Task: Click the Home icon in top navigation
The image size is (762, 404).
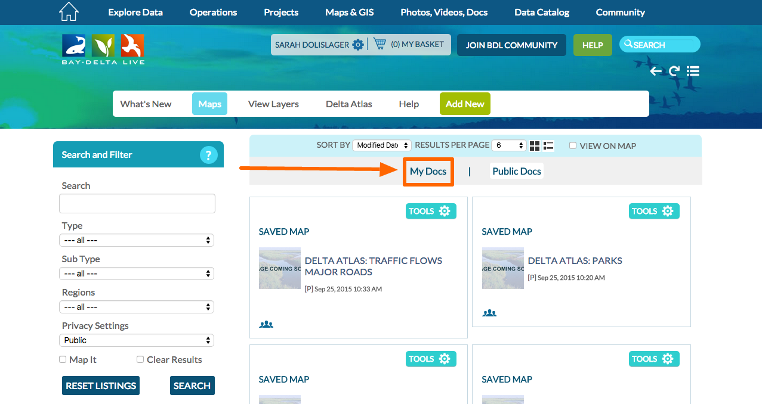Action: tap(69, 12)
